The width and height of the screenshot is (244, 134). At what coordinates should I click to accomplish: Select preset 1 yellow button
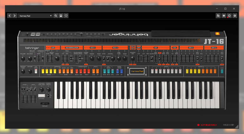187,71
